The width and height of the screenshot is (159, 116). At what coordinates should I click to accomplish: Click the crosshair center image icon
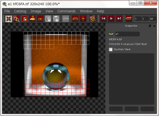click(x=83, y=19)
